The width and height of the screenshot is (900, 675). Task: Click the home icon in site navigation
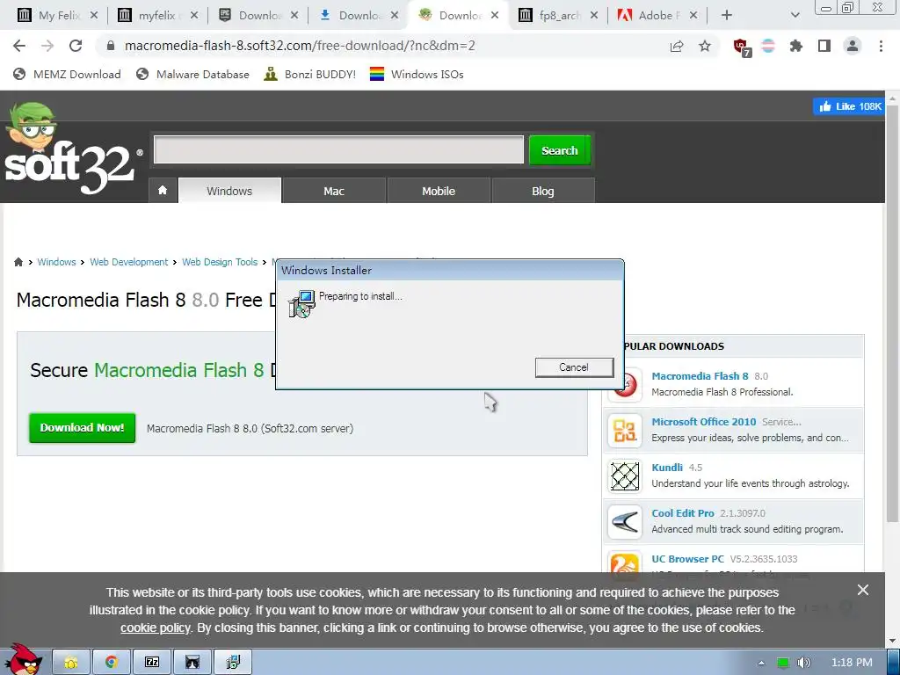[x=163, y=191]
